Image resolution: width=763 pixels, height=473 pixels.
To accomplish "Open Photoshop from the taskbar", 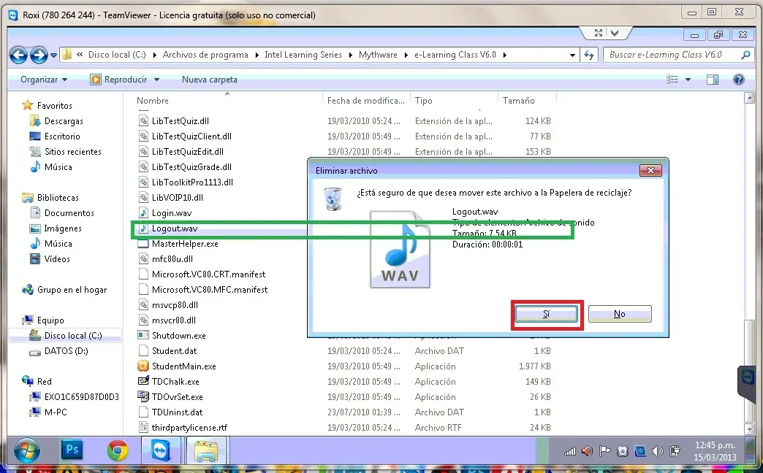I will (x=72, y=450).
